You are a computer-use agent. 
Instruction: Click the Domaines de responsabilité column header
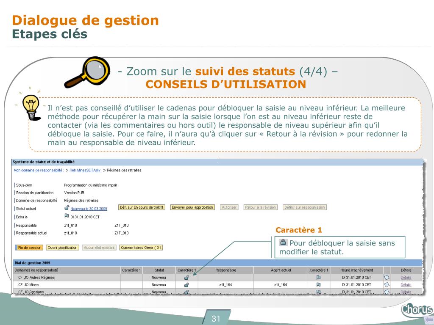point(36,270)
